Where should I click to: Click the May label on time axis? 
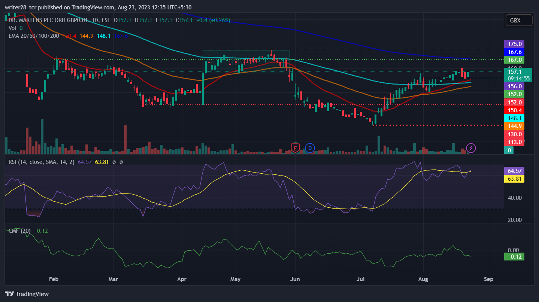[x=235, y=279]
